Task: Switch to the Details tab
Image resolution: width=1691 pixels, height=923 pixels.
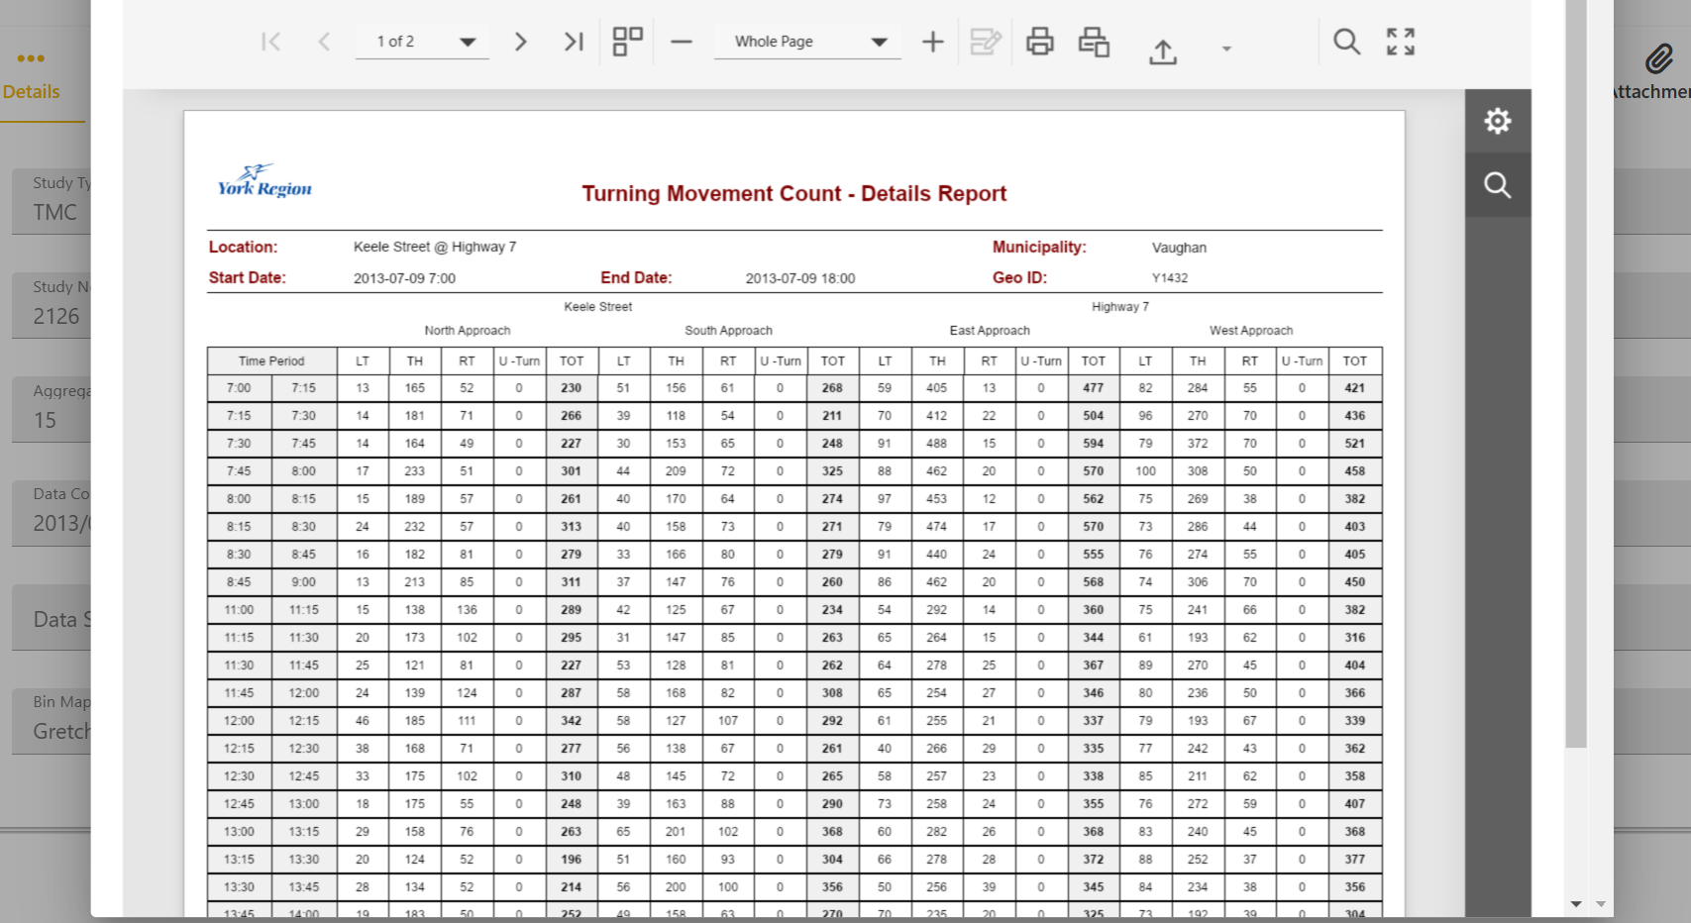Action: pos(32,91)
